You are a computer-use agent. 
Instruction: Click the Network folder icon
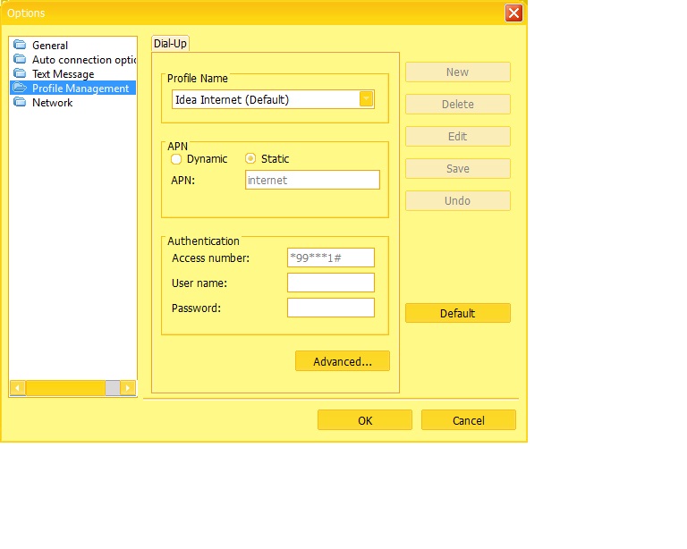point(20,103)
